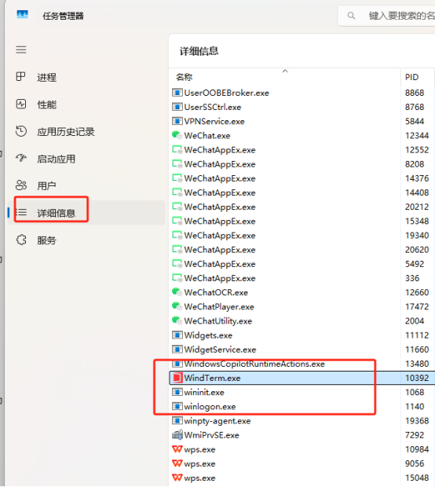435x487 pixels.
Task: Select the 进程 processes icon in sidebar
Action: [20, 76]
